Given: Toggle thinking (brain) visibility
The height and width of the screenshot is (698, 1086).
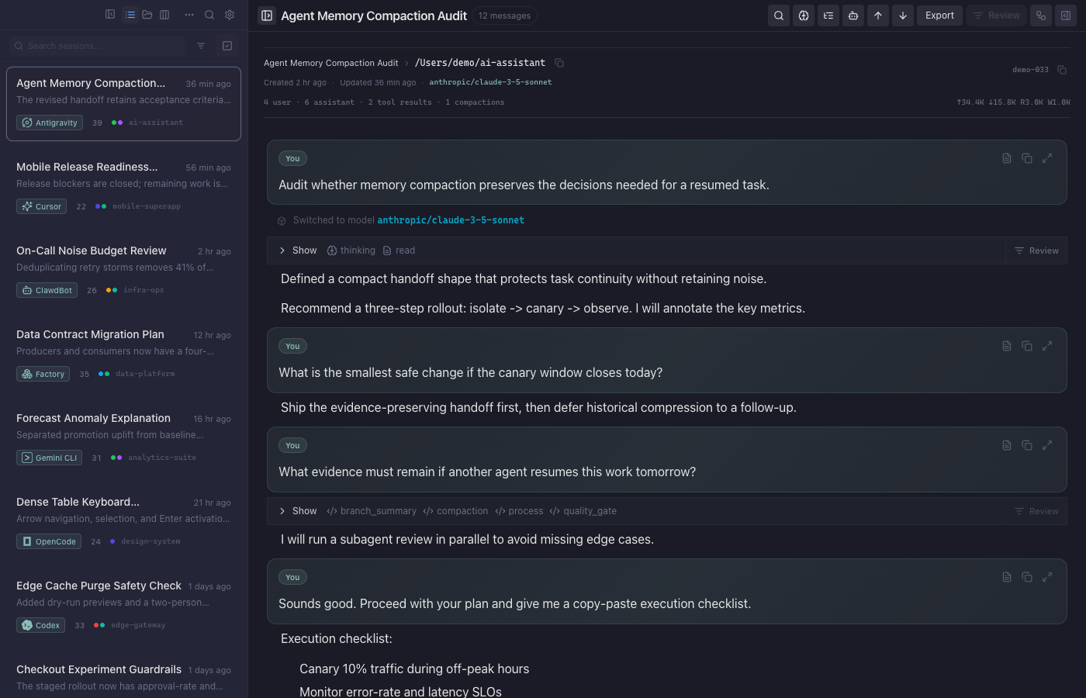Looking at the screenshot, I should pos(804,16).
